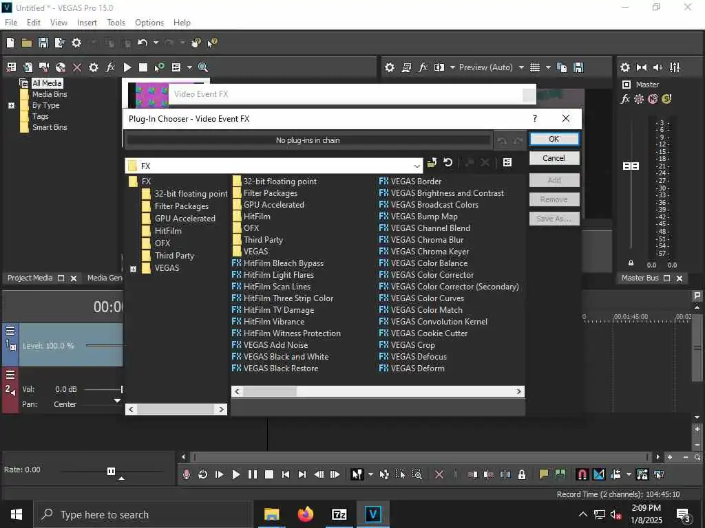Open the File menu
The width and height of the screenshot is (705, 528).
(x=11, y=23)
